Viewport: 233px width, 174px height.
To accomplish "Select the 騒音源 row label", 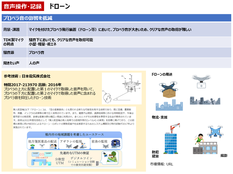I will pos(9,53).
